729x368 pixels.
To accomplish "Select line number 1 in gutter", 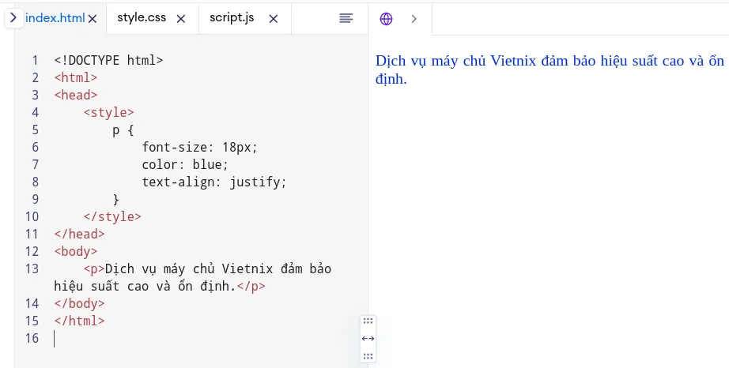I will [x=36, y=60].
